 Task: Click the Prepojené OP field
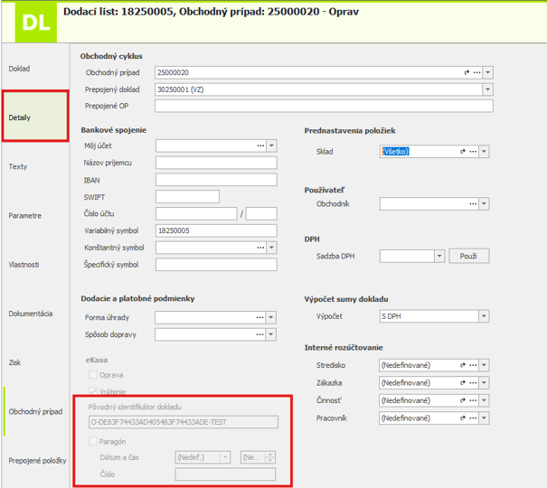click(324, 106)
